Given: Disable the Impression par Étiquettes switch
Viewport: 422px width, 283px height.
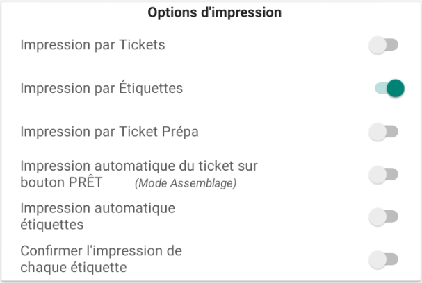Looking at the screenshot, I should point(389,89).
